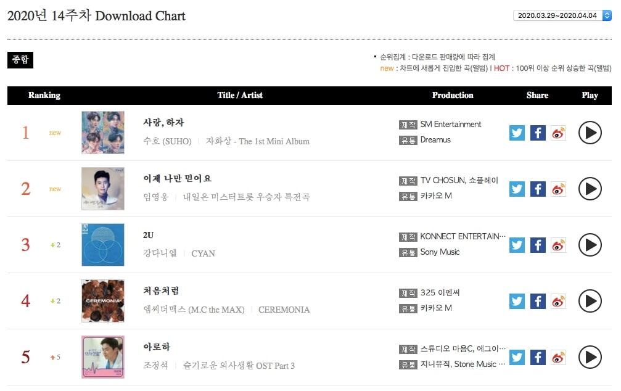
Task: Share SUHO's album on Facebook
Action: (537, 132)
